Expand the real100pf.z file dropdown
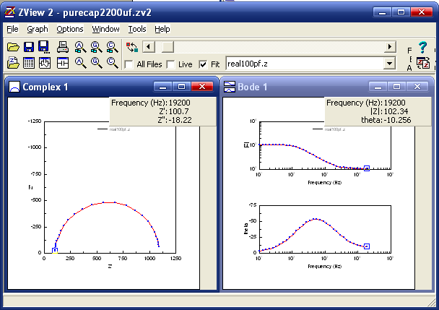 pos(390,64)
